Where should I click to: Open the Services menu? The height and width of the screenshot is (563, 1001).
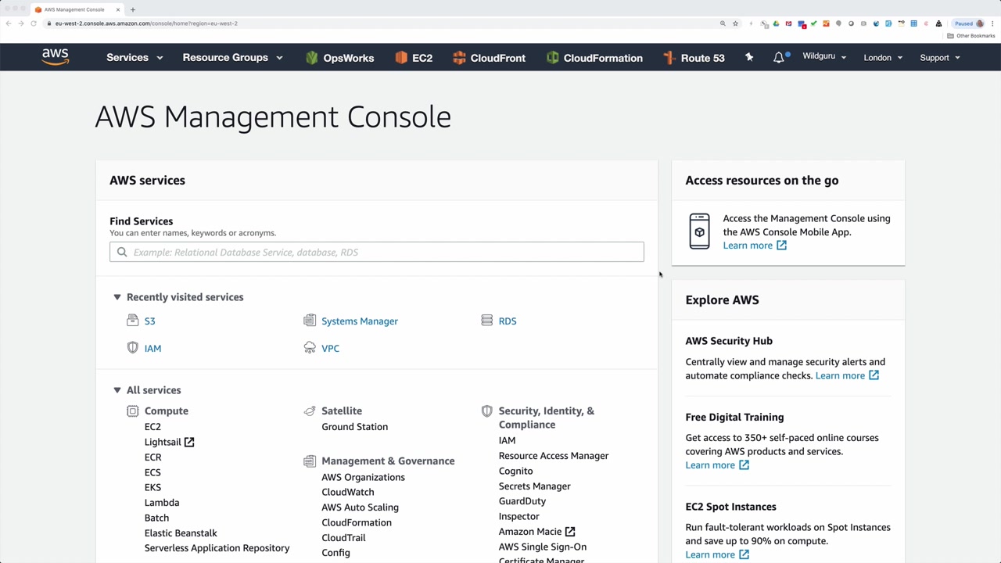(135, 58)
